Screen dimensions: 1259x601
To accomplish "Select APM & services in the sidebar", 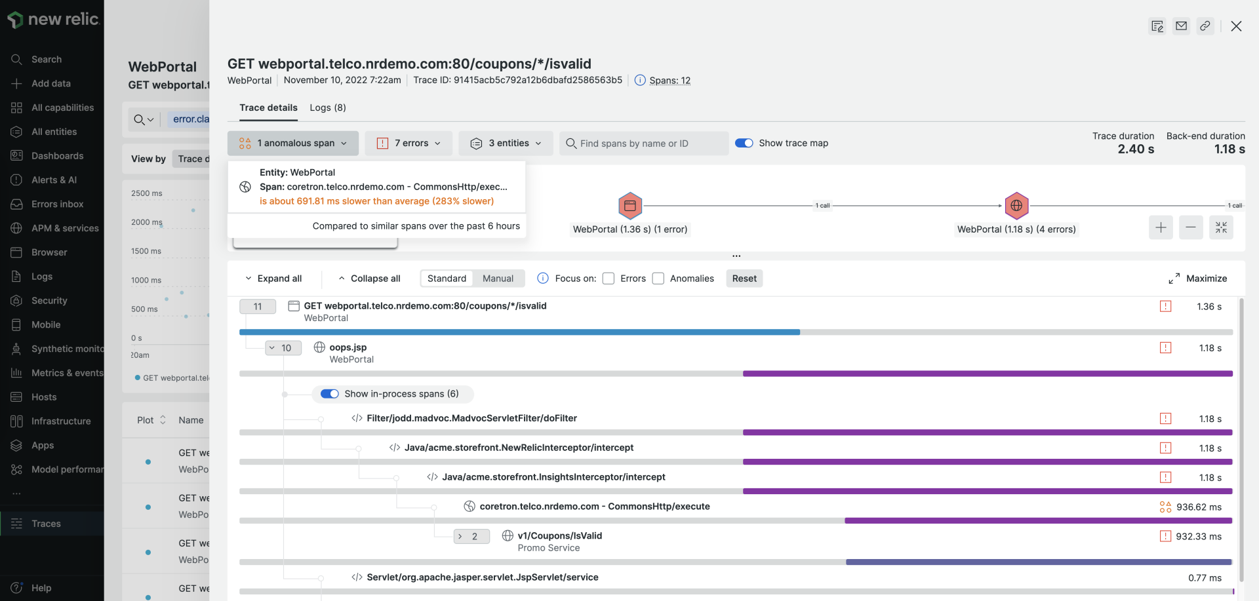I will pyautogui.click(x=18, y=228).
